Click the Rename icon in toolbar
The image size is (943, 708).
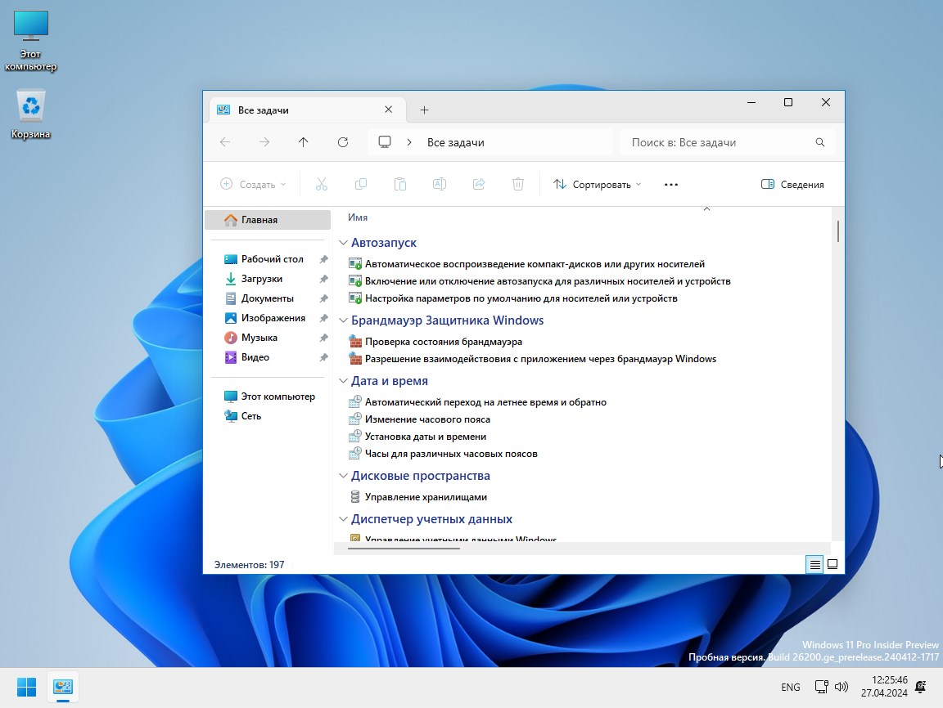[440, 184]
